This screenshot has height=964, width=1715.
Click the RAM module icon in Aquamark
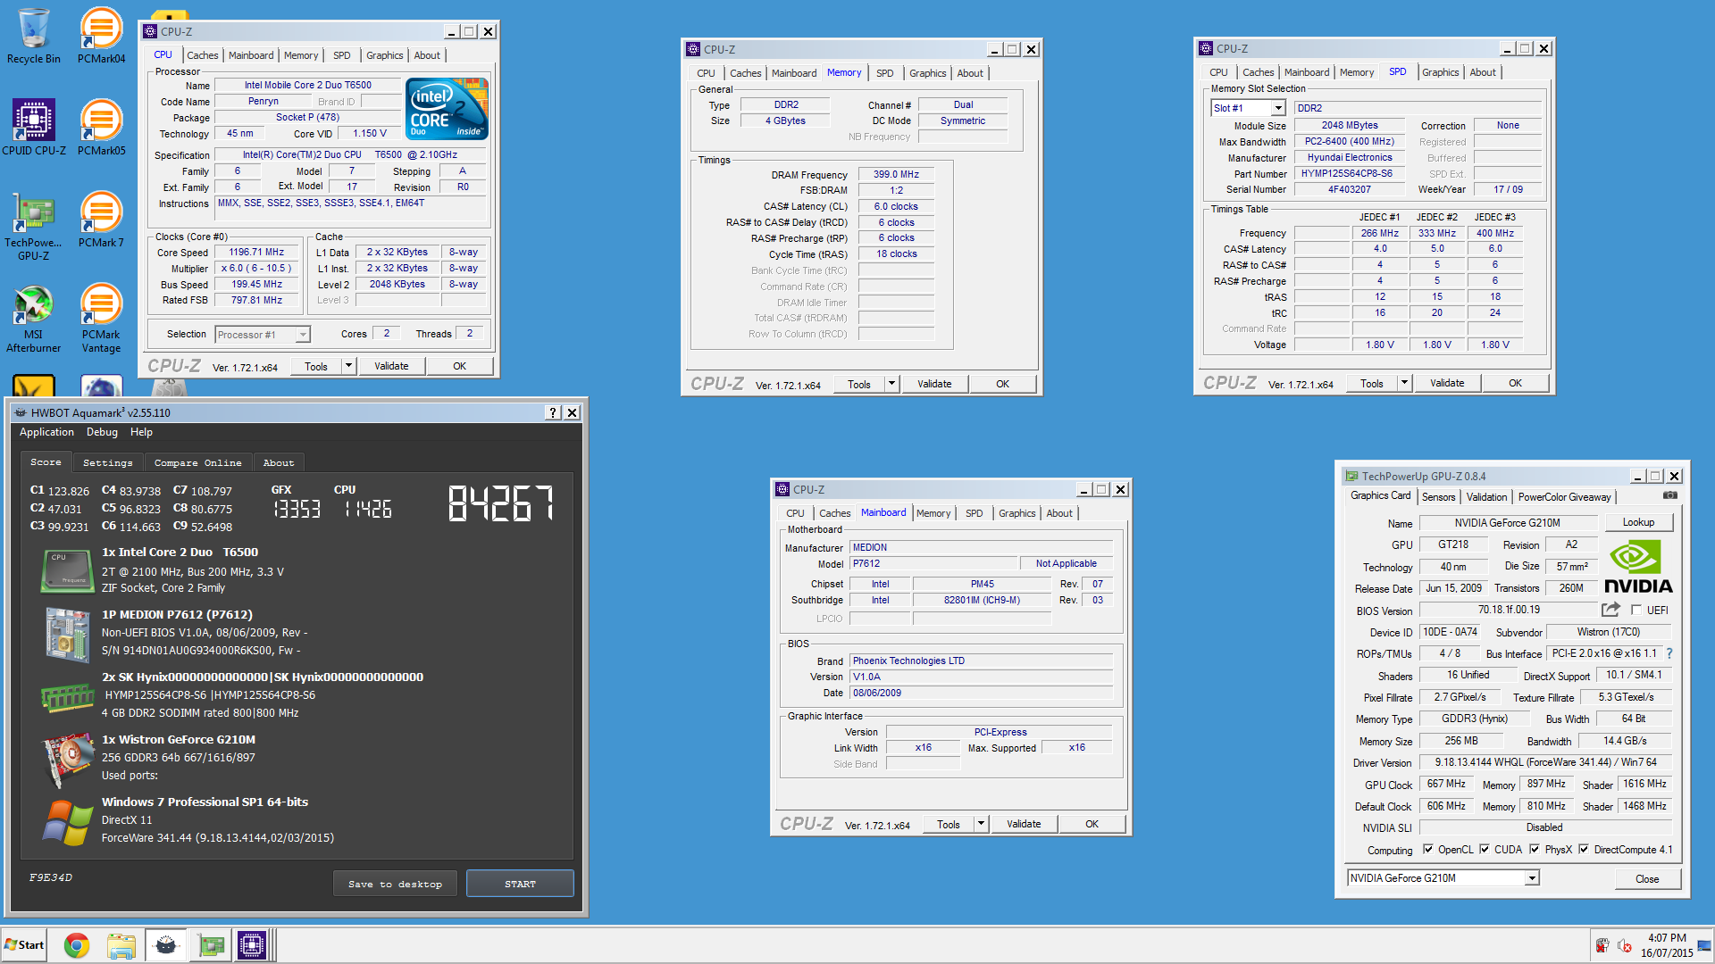click(67, 696)
